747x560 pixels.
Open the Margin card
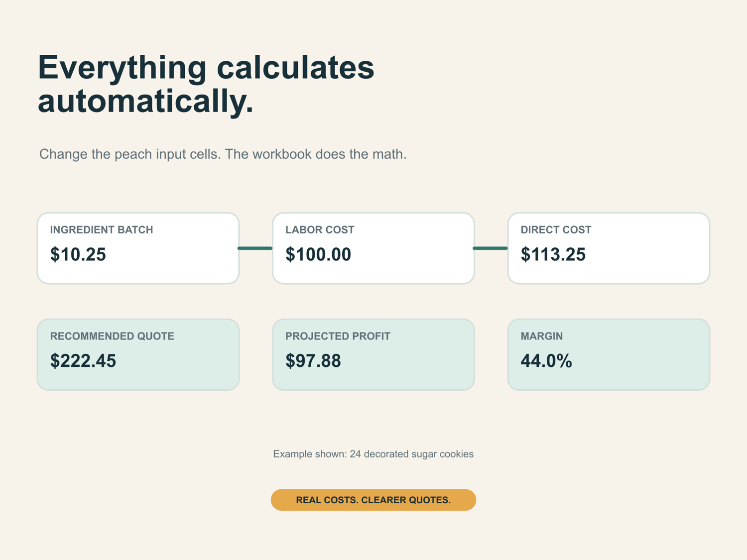(609, 354)
